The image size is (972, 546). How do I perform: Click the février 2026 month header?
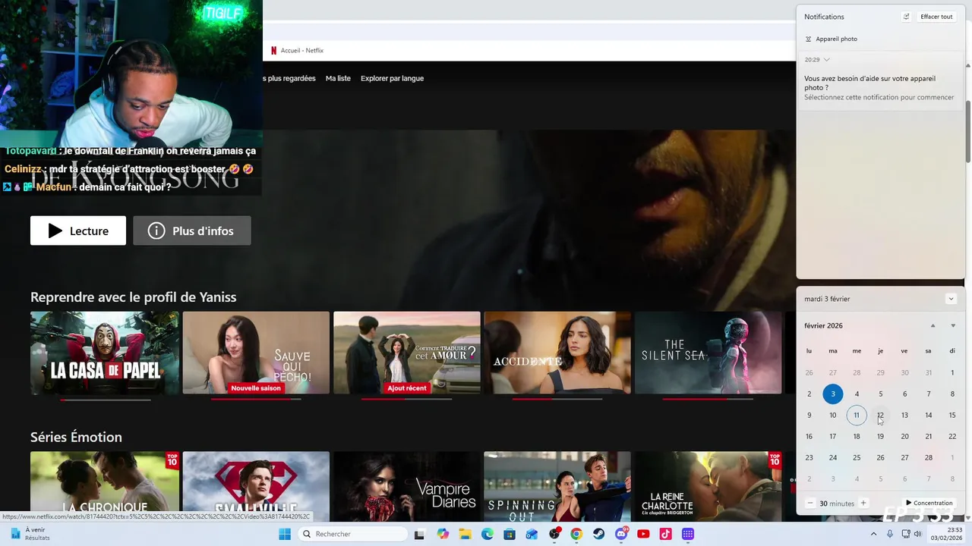click(x=823, y=325)
